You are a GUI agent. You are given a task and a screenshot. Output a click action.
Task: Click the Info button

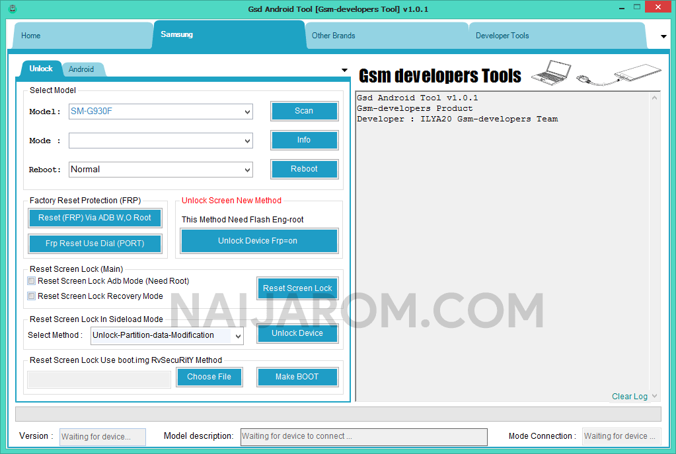pos(305,141)
